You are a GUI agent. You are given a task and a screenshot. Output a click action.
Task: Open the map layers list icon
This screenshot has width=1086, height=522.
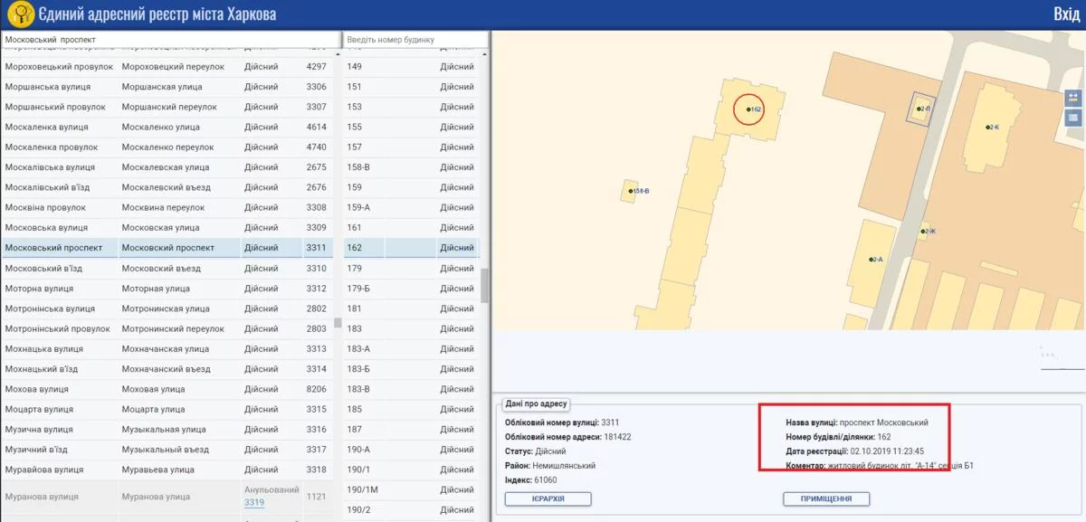[x=1073, y=117]
